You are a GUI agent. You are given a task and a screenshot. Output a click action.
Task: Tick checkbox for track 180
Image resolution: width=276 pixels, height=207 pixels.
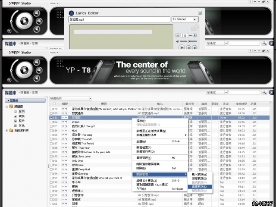pos(51,113)
